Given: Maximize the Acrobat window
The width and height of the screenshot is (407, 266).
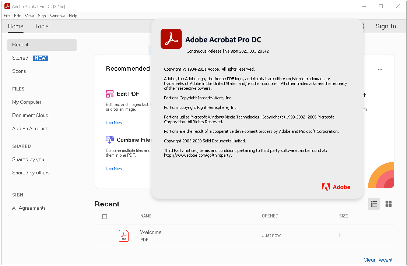Looking at the screenshot, I should (x=381, y=6).
